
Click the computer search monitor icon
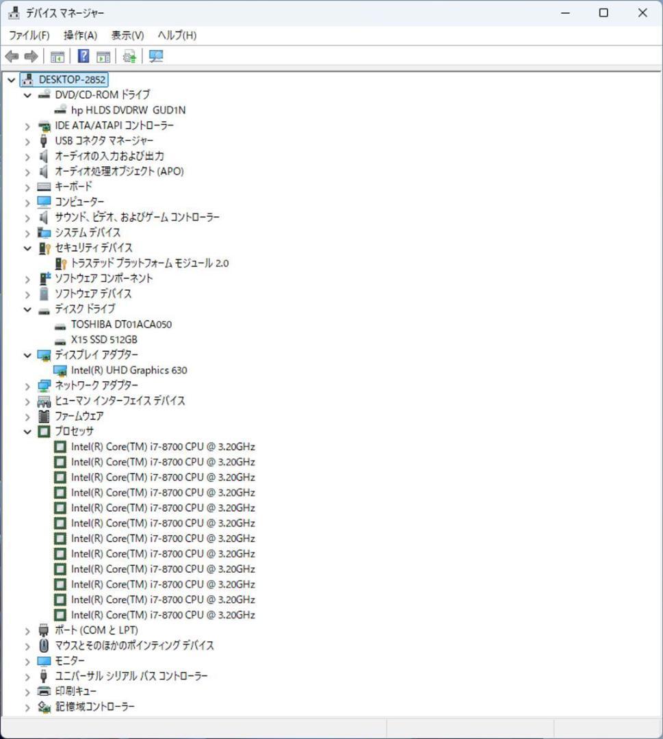pos(155,56)
